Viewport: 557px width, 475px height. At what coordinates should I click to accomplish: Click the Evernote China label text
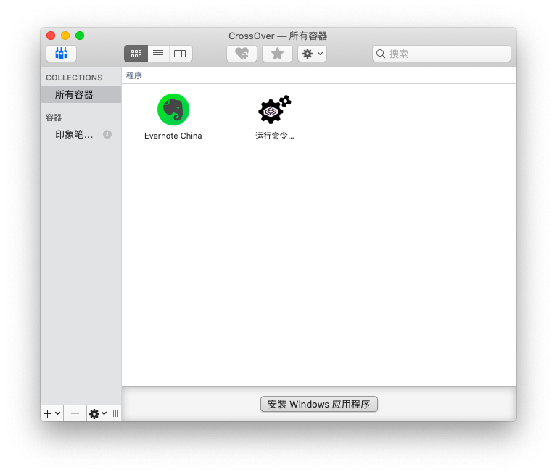[173, 136]
